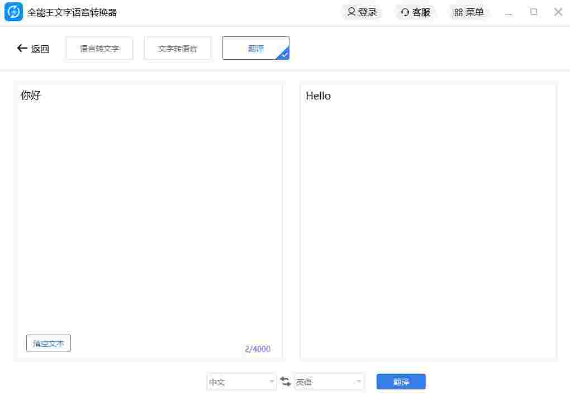Viewport: 570px width, 400px height.
Task: Click the app logo icon
Action: click(x=12, y=12)
